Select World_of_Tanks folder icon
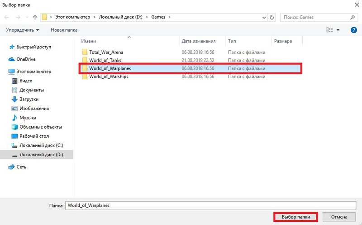Viewport: 362px width, 225px height. (85, 60)
